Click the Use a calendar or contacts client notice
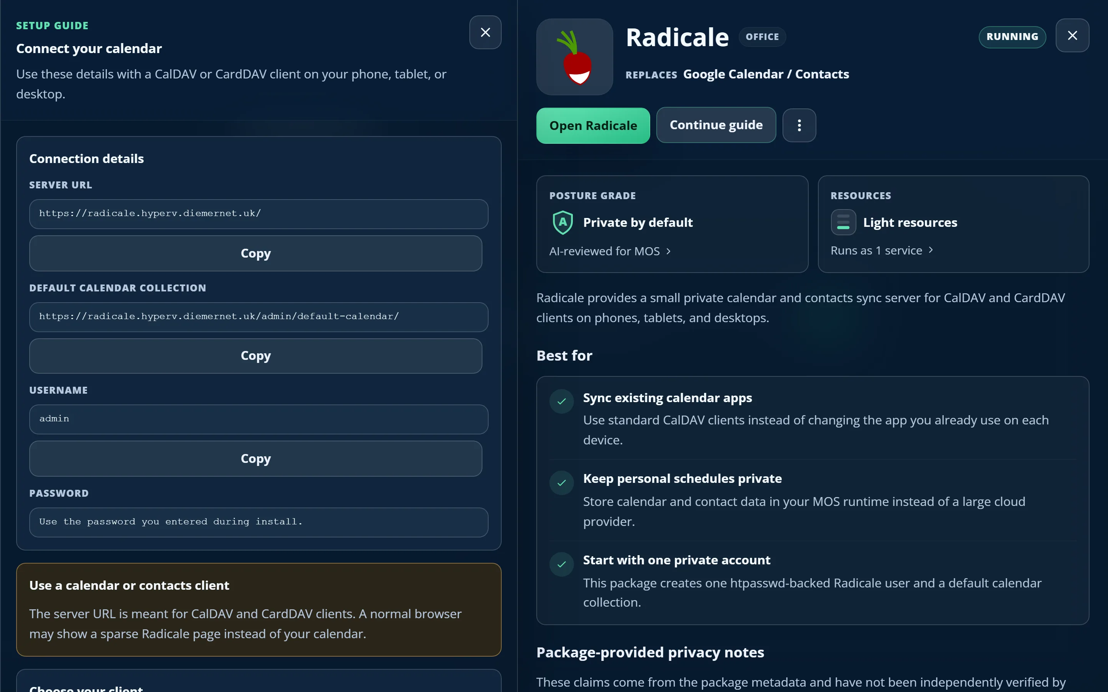This screenshot has height=692, width=1108. click(x=259, y=610)
